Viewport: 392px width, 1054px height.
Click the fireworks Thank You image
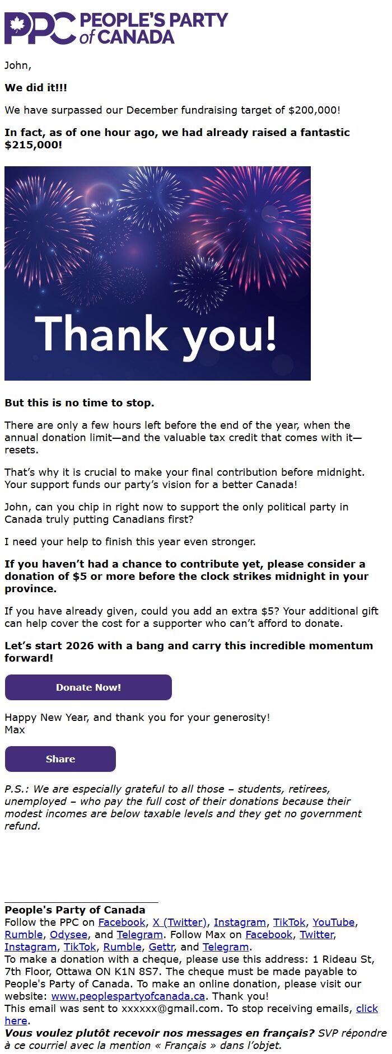(158, 273)
